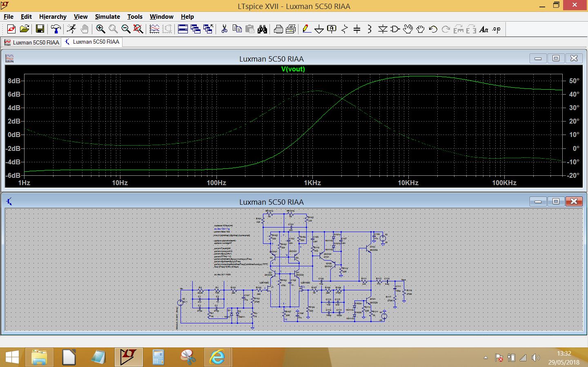588x367 pixels.
Task: Launch Internet Explorer from the taskbar
Action: [x=217, y=358]
